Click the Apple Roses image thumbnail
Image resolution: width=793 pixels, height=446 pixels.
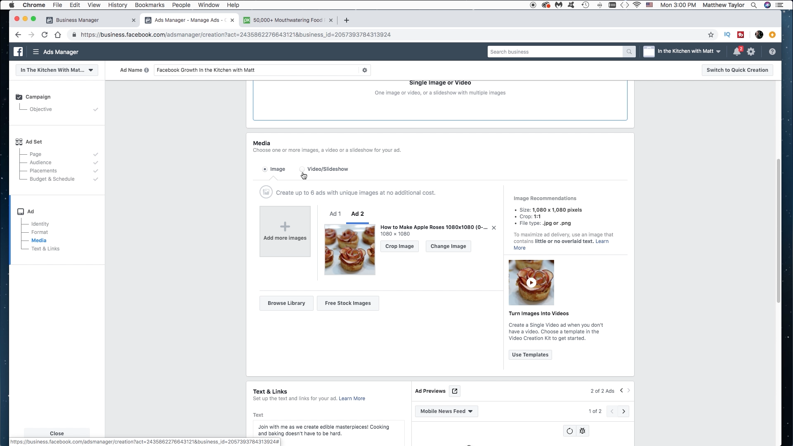[x=350, y=250]
